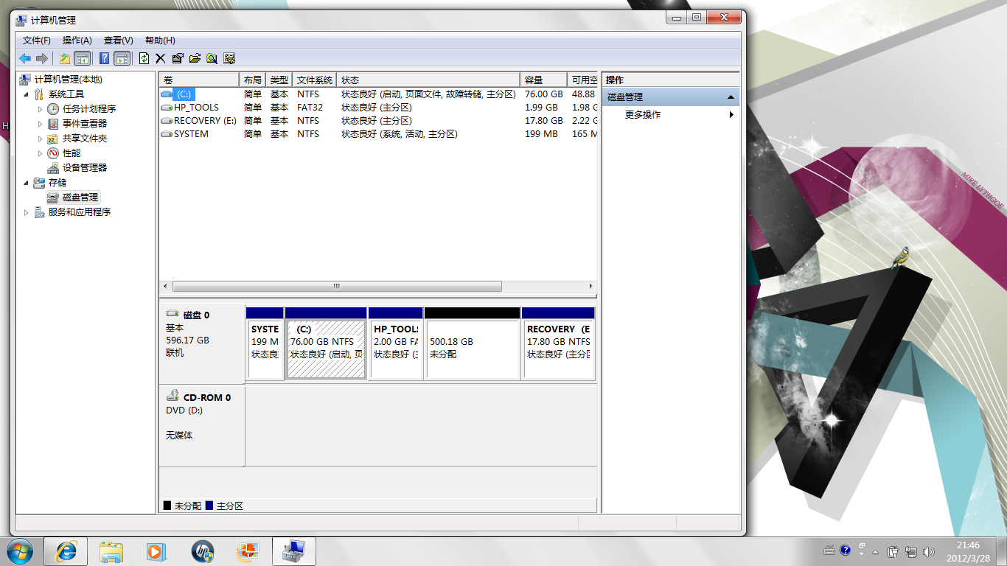Click the Back arrow in the toolbar
The width and height of the screenshot is (1007, 566).
[x=25, y=58]
